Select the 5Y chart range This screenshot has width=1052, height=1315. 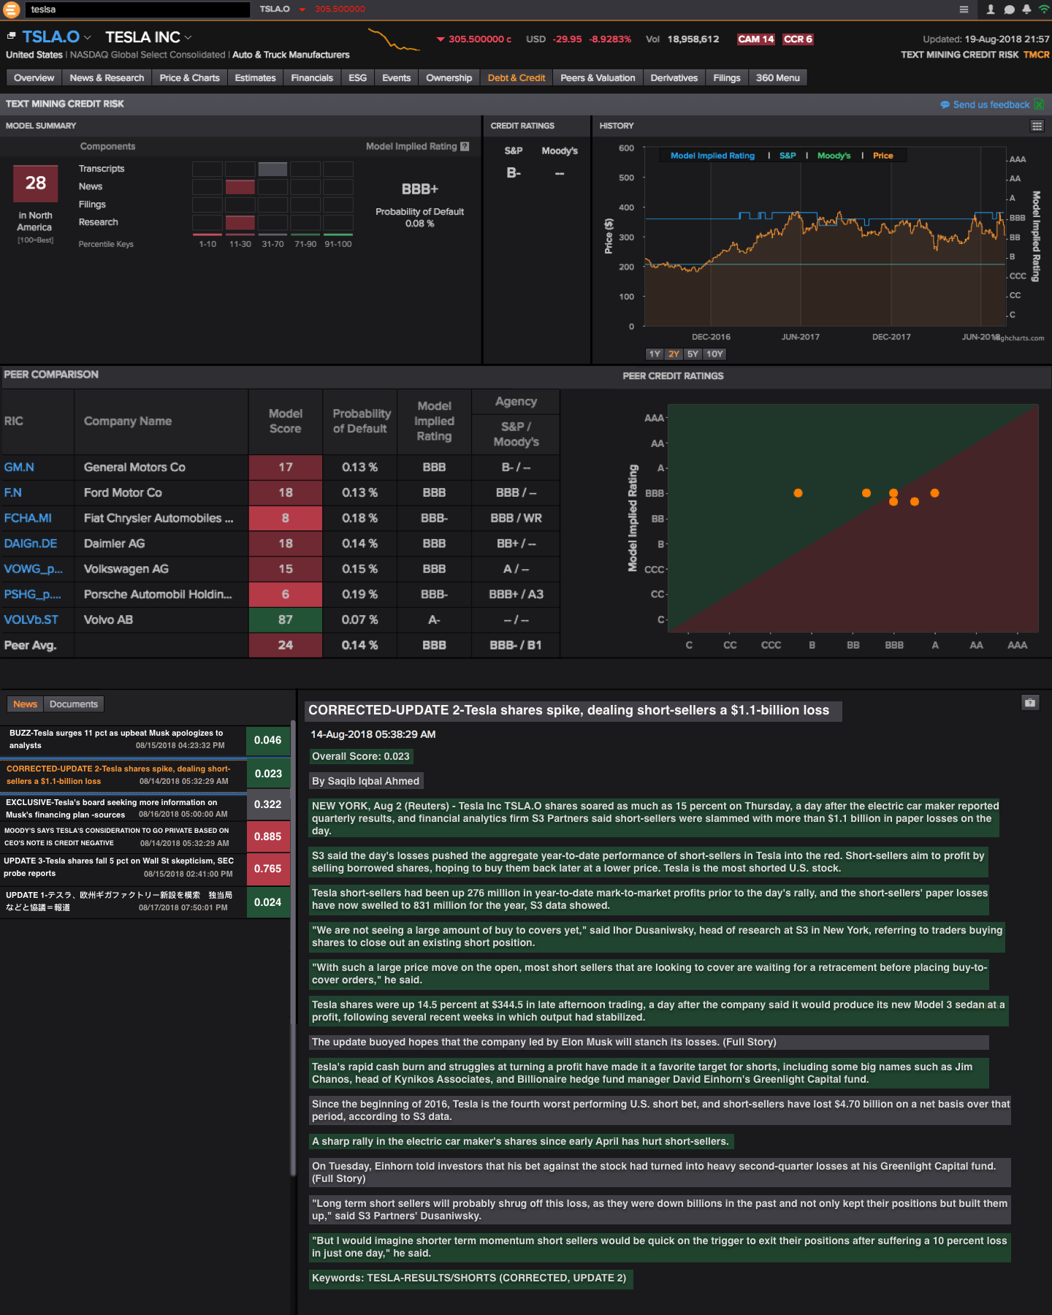click(x=693, y=354)
